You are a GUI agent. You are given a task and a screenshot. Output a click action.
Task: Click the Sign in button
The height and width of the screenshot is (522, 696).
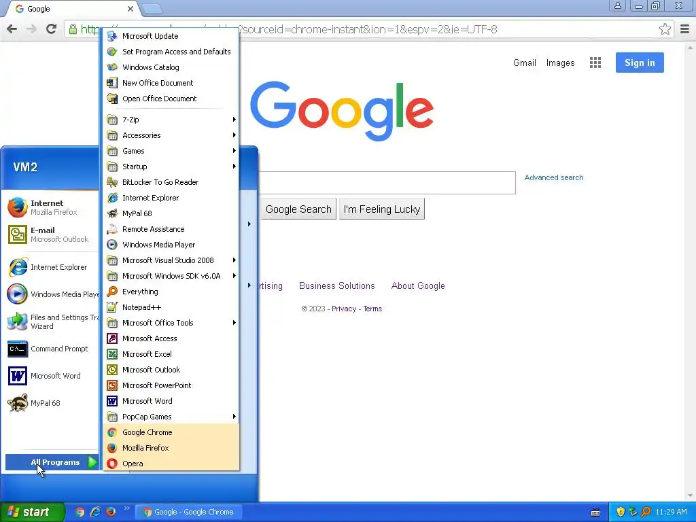coord(640,63)
